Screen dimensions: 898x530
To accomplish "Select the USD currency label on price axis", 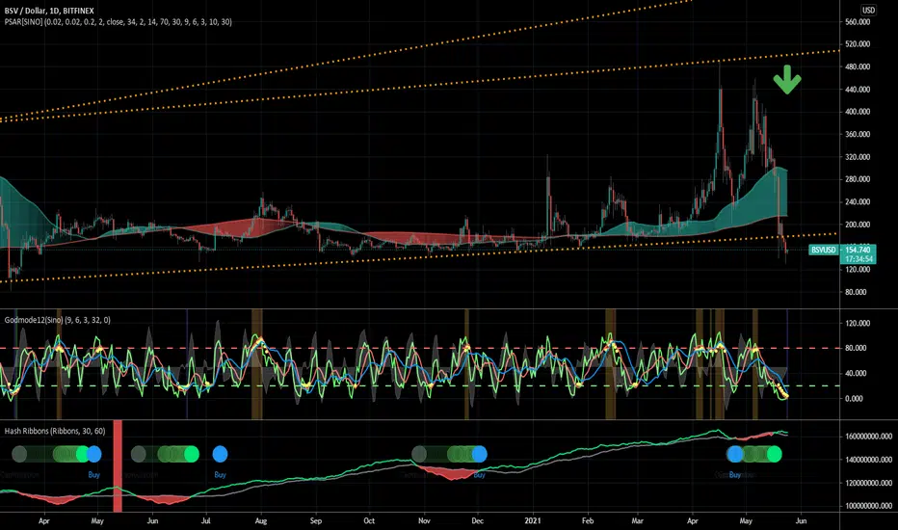I will (868, 11).
